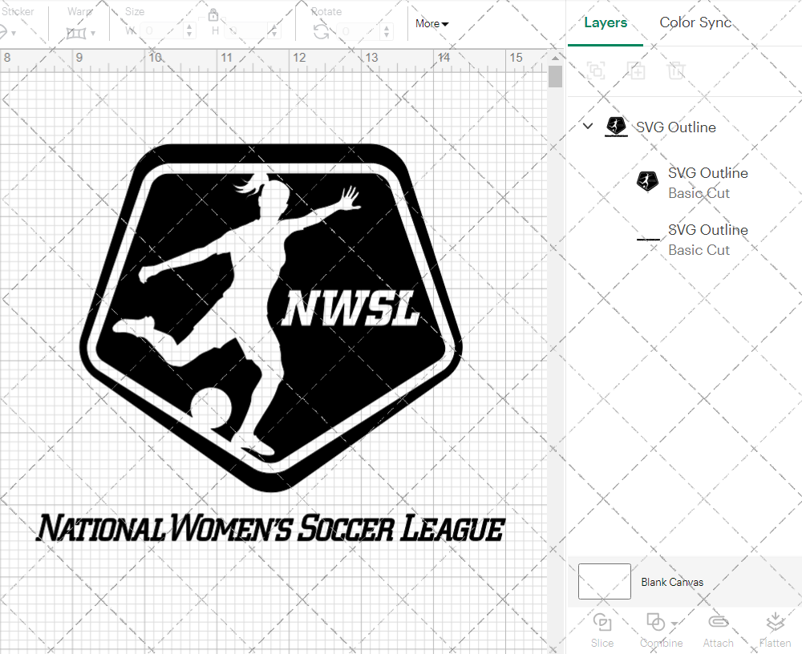Toggle the size lock between width and height
Image resolution: width=802 pixels, height=654 pixels.
point(213,14)
